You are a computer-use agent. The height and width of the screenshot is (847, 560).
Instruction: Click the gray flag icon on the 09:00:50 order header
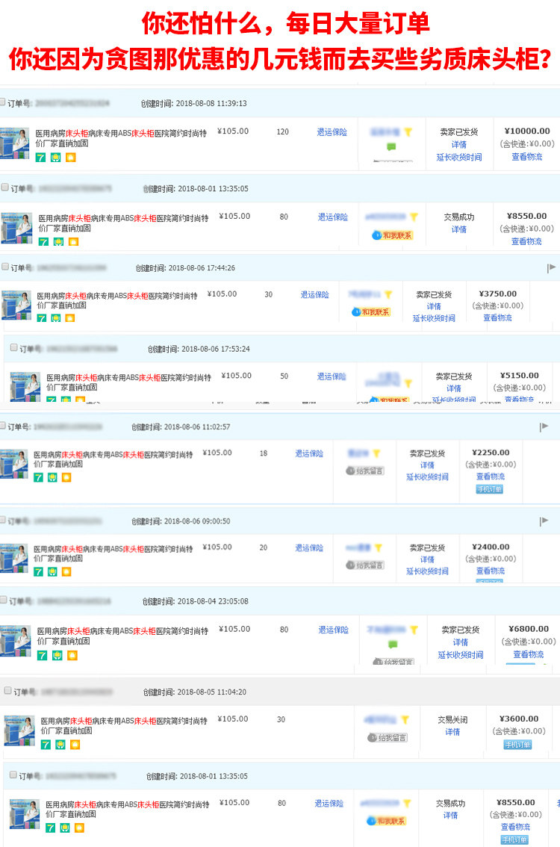544,521
